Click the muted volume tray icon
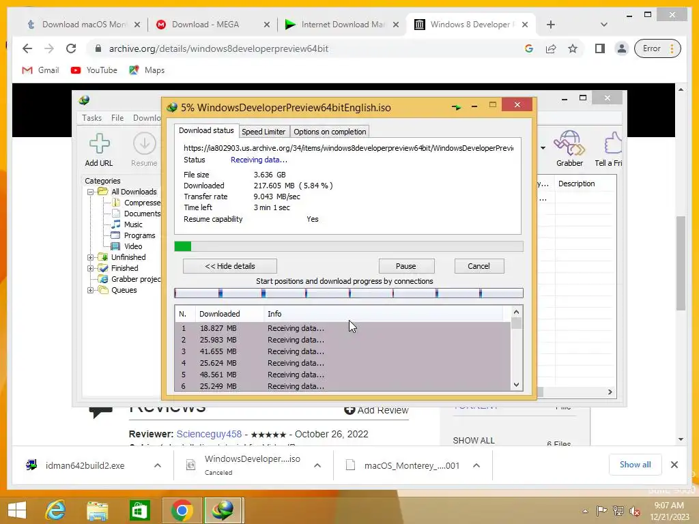The image size is (699, 524). (x=634, y=511)
